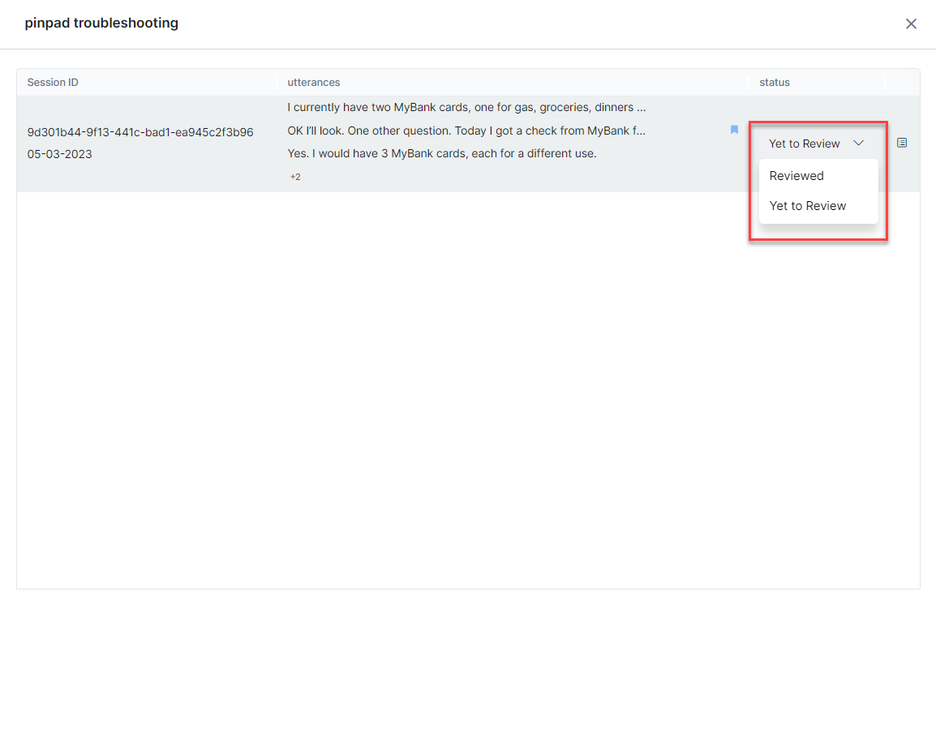Open utterance "I currently have two MyBank cards"
This screenshot has height=729, width=936.
coord(466,107)
